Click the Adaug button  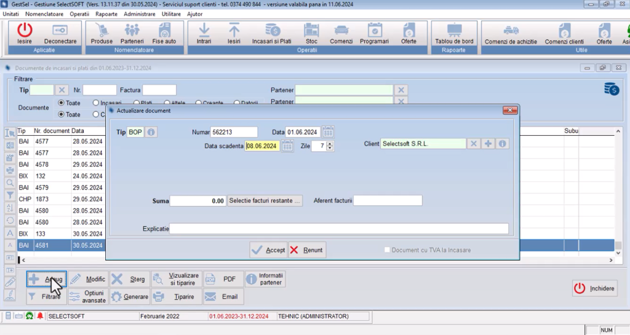click(x=47, y=279)
